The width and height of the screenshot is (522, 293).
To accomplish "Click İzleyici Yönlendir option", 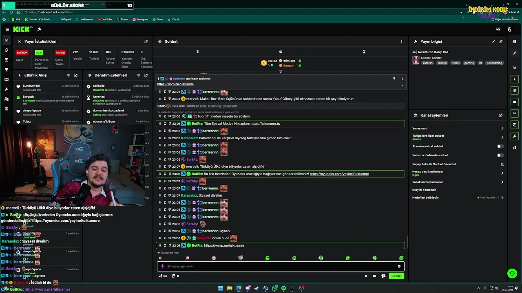I will click(x=424, y=190).
